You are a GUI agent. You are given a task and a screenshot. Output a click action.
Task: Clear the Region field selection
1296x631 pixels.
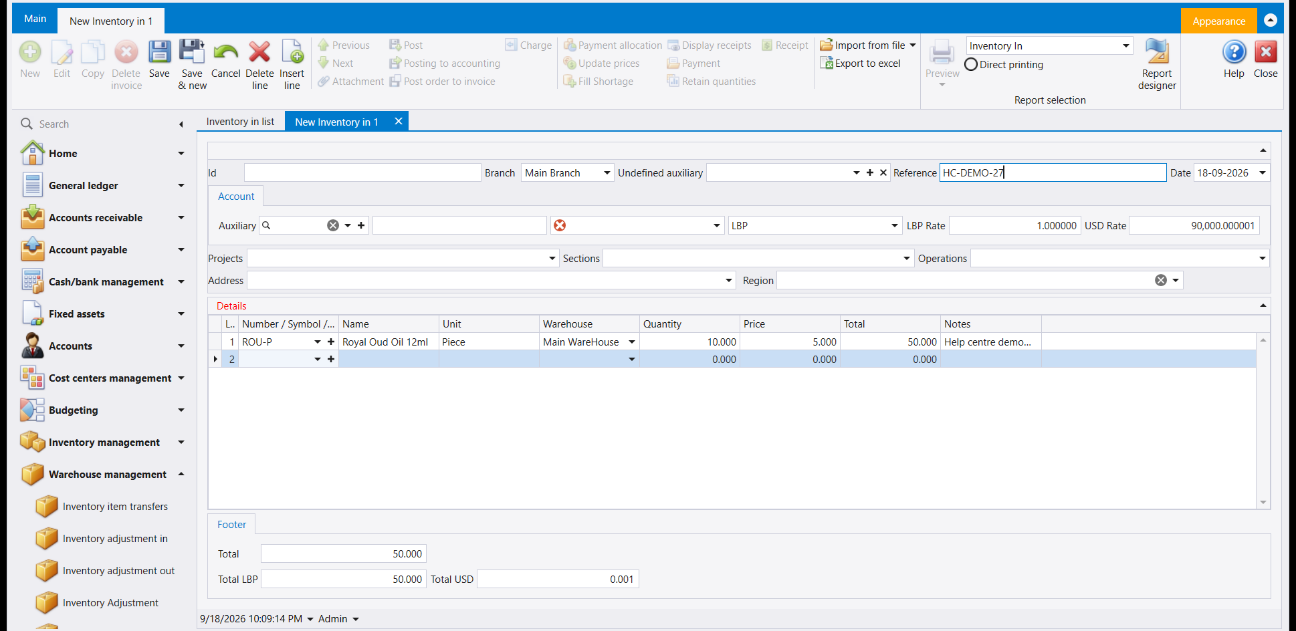click(x=1161, y=281)
